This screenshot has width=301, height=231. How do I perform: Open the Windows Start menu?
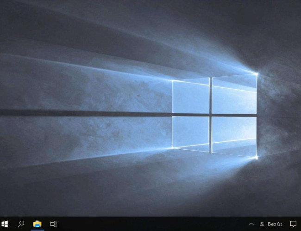5,224
